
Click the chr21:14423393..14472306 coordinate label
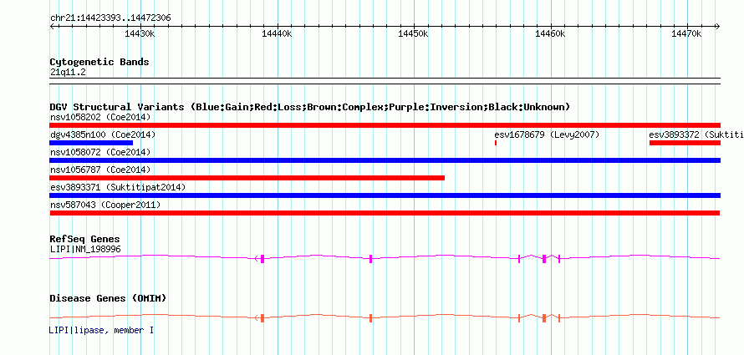click(x=110, y=18)
